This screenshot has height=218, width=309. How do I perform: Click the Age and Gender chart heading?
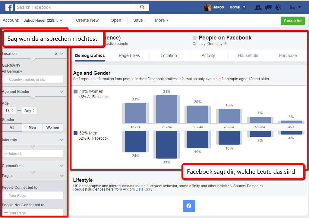pyautogui.click(x=92, y=73)
